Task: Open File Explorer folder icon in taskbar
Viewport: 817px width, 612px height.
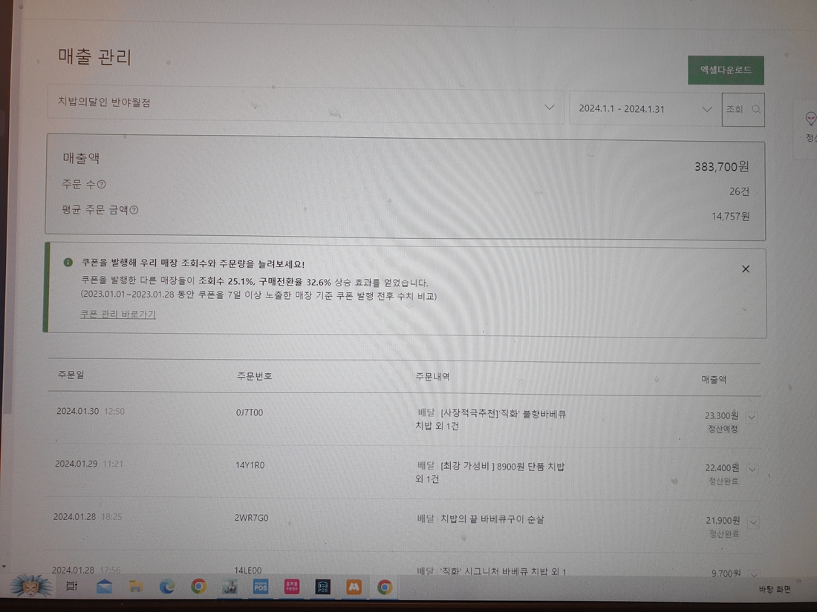Action: tap(136, 586)
